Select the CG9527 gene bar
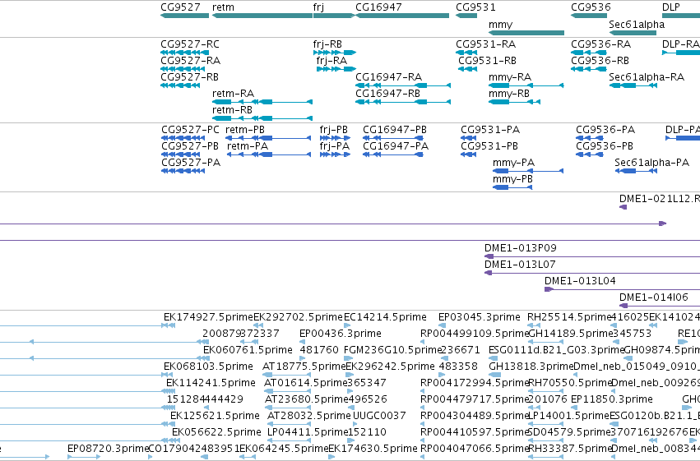 click(x=184, y=16)
